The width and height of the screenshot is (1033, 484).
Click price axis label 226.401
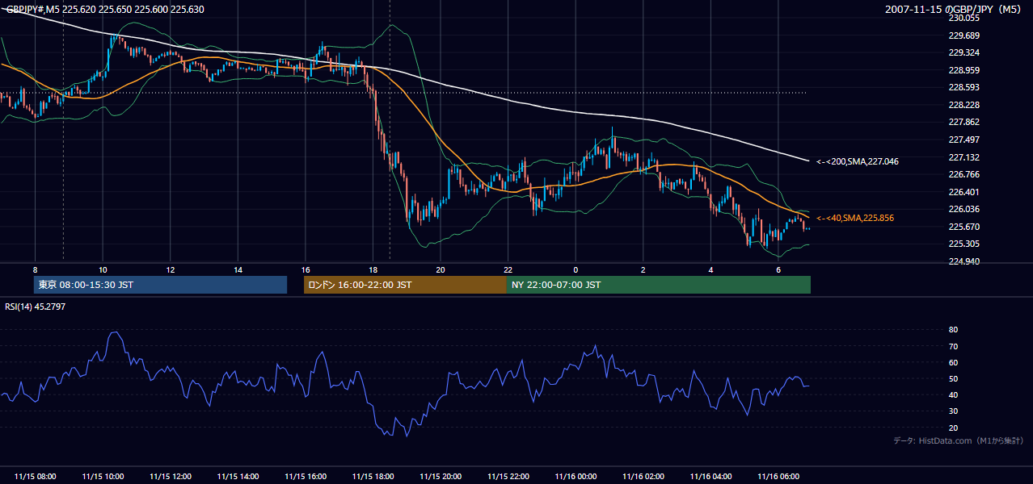(963, 192)
